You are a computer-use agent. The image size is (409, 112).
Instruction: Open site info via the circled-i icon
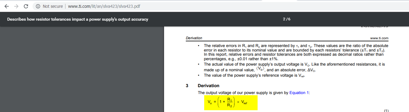[x=38, y=6]
